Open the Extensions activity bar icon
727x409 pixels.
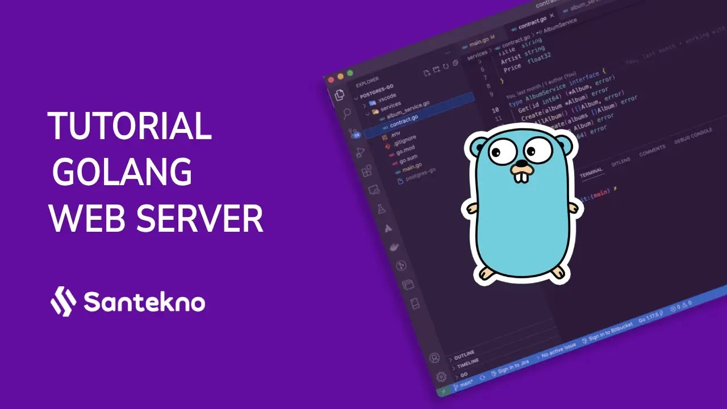pos(367,170)
